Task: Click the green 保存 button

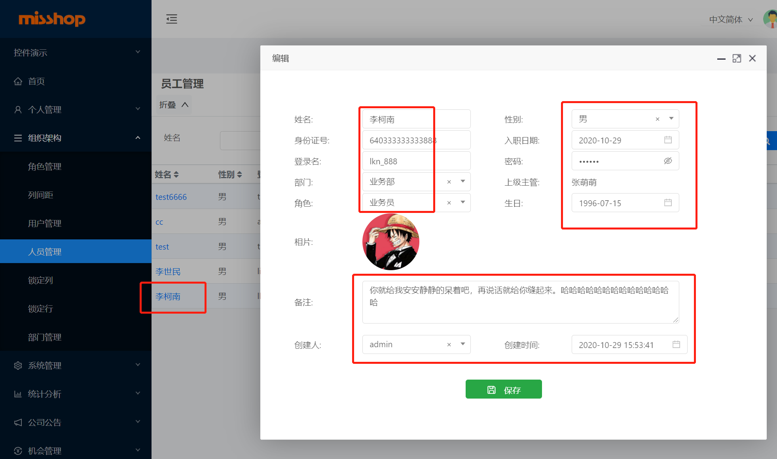Action: point(504,389)
